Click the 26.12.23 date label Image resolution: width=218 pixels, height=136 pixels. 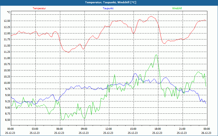pos(206,133)
